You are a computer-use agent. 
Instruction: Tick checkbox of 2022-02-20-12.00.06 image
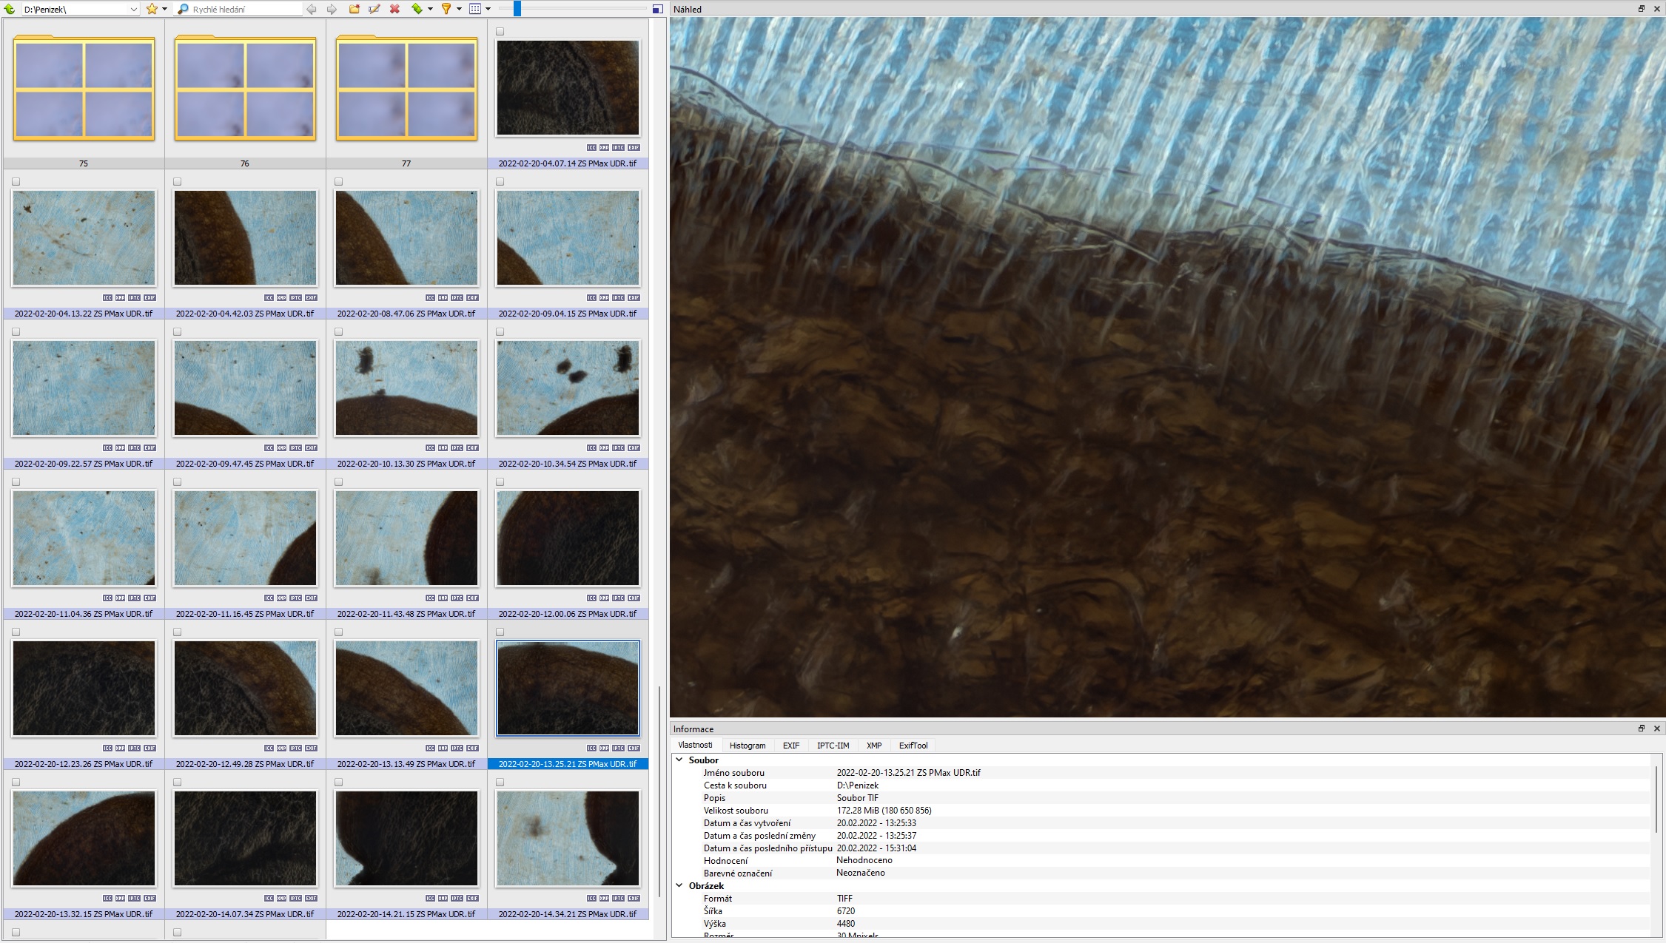[500, 481]
